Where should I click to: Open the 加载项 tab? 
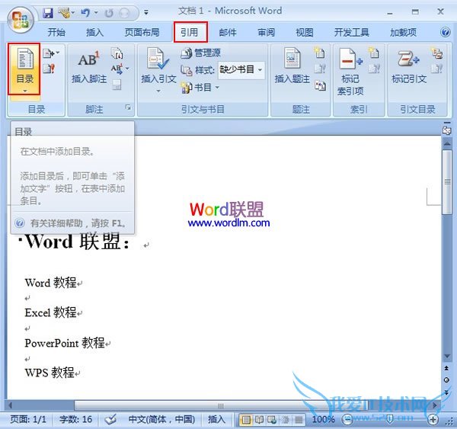pos(403,32)
